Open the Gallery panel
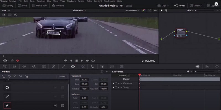 click(x=8, y=6)
